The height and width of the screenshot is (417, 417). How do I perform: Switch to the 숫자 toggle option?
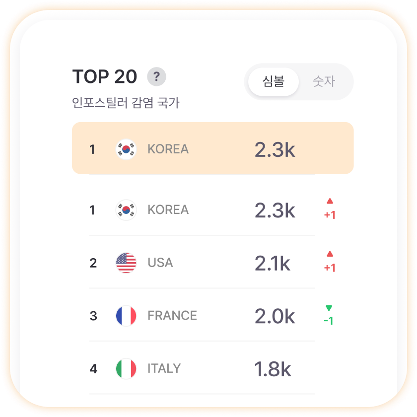(324, 81)
